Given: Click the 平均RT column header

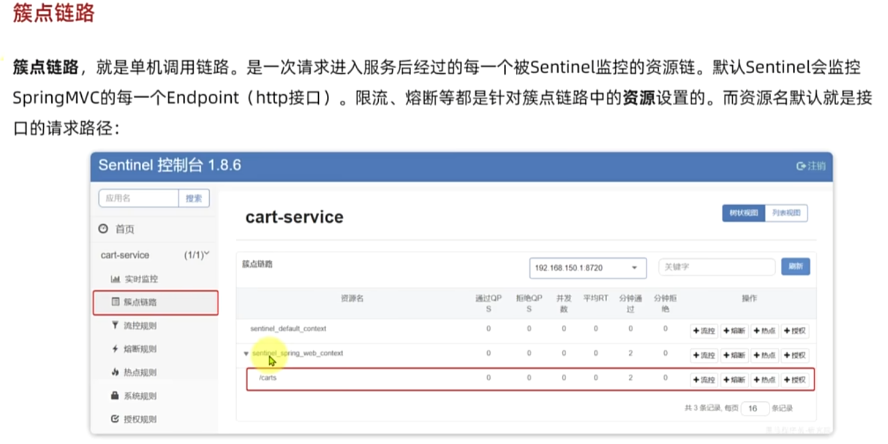Looking at the screenshot, I should point(596,298).
